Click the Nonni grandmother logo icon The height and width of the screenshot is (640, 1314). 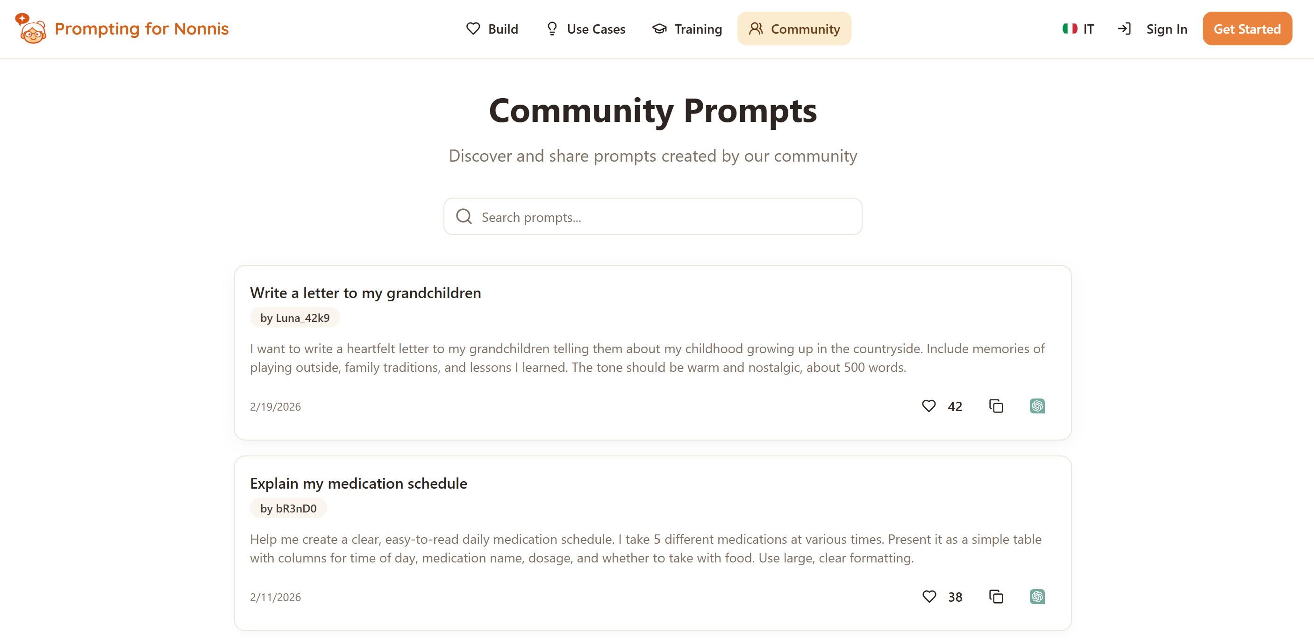(31, 29)
